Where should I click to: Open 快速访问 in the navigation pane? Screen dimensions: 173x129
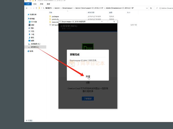(x=33, y=15)
